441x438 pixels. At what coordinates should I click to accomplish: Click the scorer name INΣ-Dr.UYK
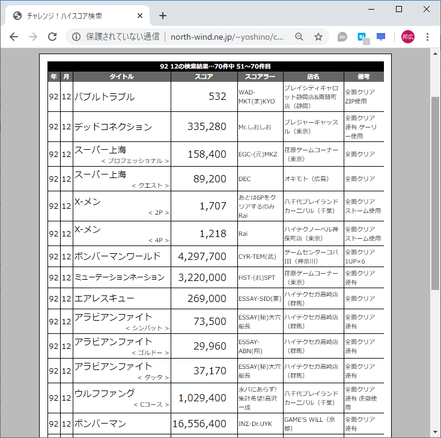(x=255, y=424)
